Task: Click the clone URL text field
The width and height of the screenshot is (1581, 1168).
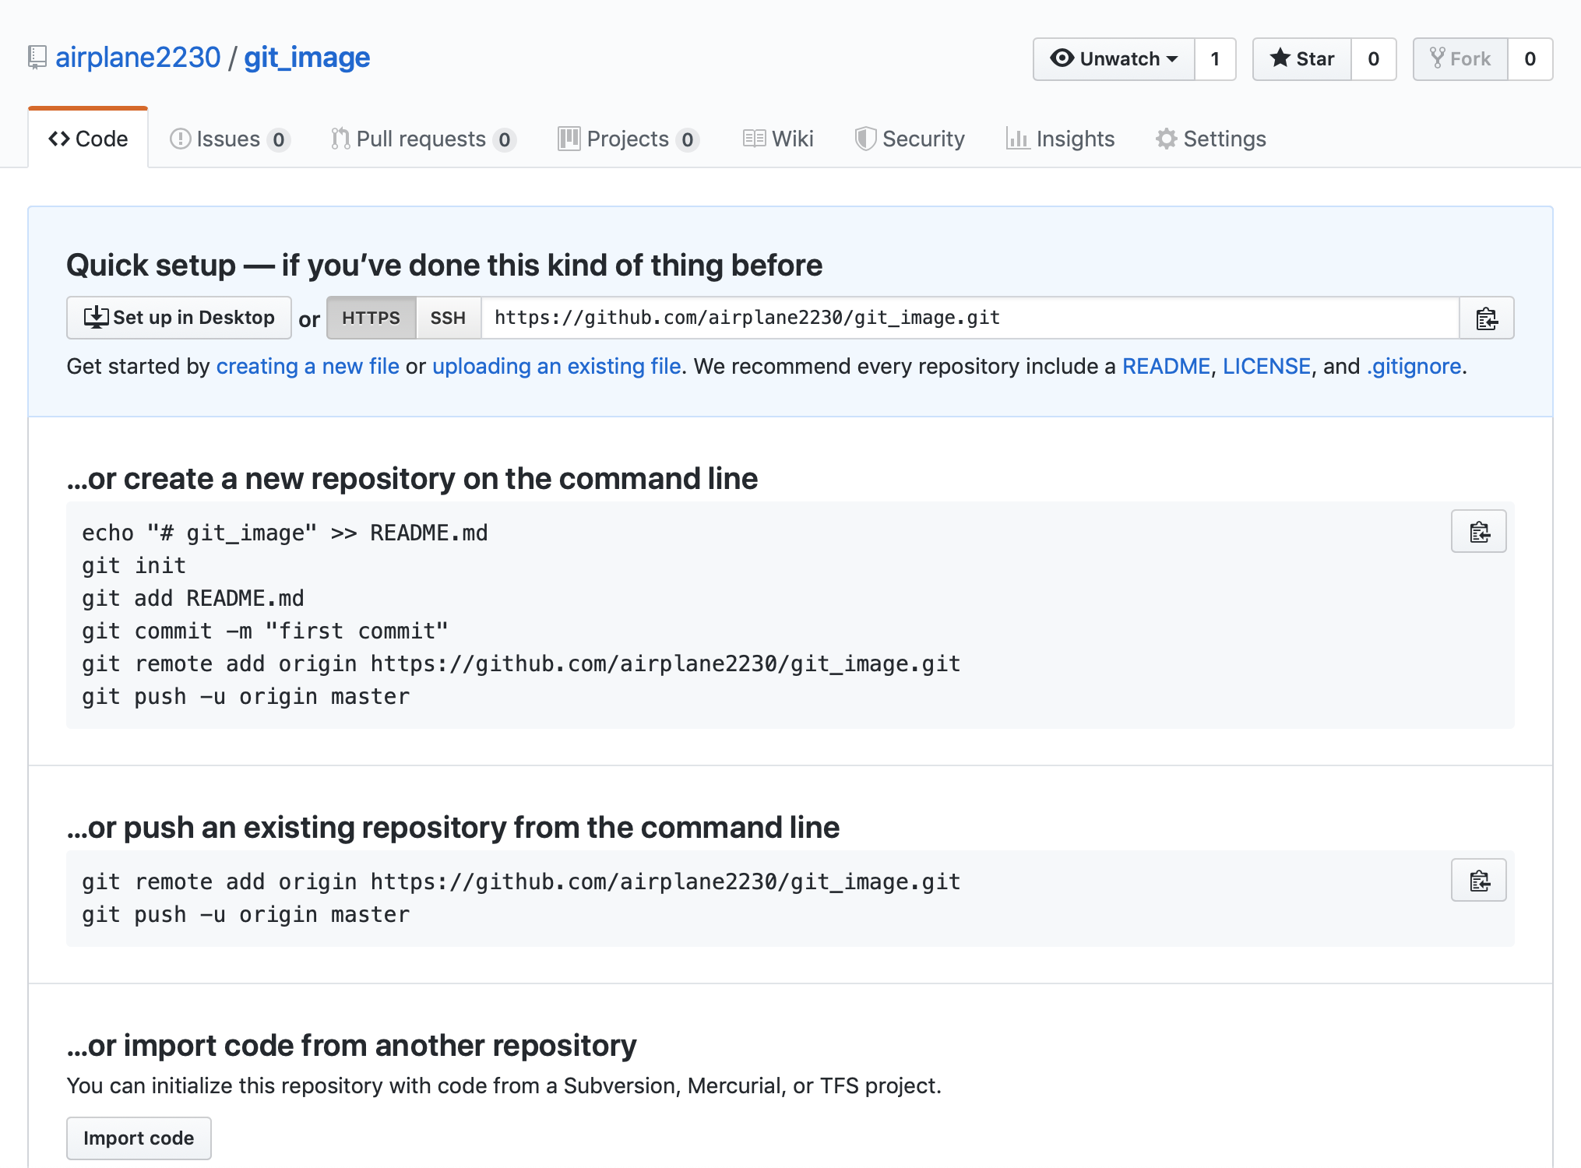Action: (x=970, y=318)
